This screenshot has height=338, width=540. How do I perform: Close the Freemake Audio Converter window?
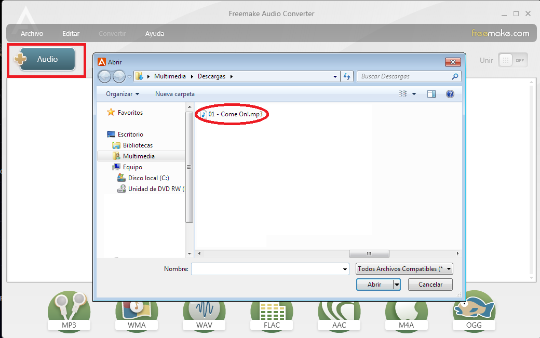(528, 14)
